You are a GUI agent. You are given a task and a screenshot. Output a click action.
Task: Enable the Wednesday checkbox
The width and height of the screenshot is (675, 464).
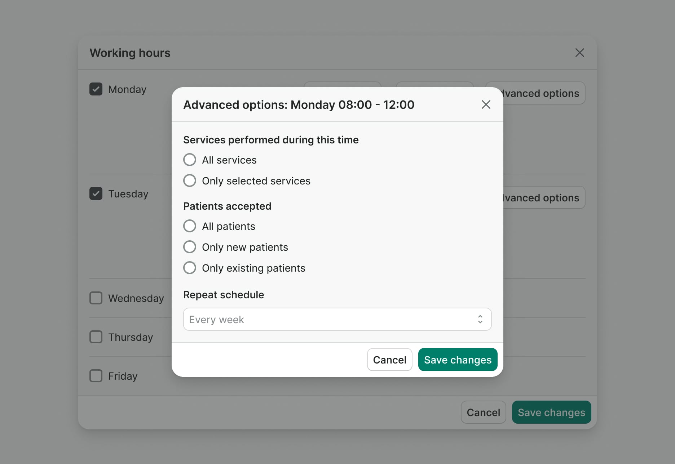tap(96, 298)
